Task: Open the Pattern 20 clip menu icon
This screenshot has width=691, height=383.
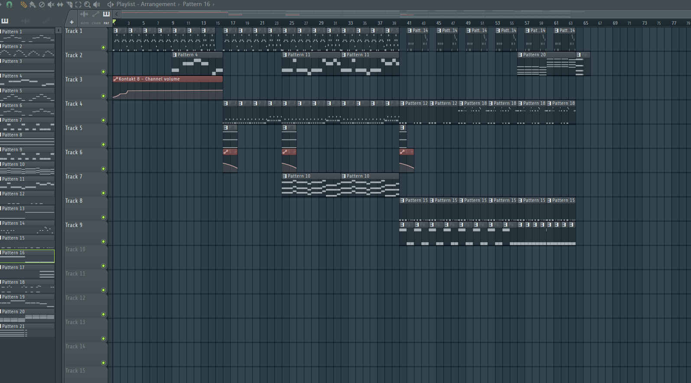Action: click(520, 55)
